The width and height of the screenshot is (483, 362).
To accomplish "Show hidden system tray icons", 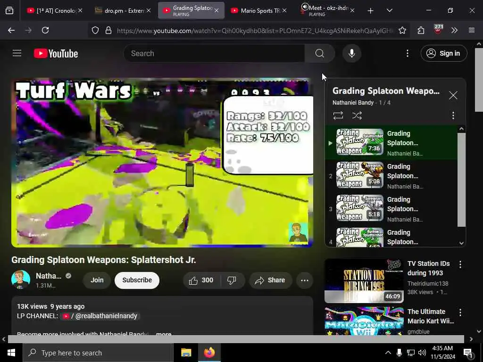I will pos(388,353).
